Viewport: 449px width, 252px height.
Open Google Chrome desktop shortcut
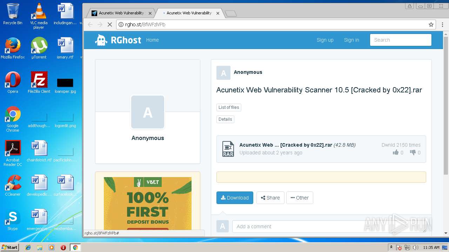tap(13, 119)
